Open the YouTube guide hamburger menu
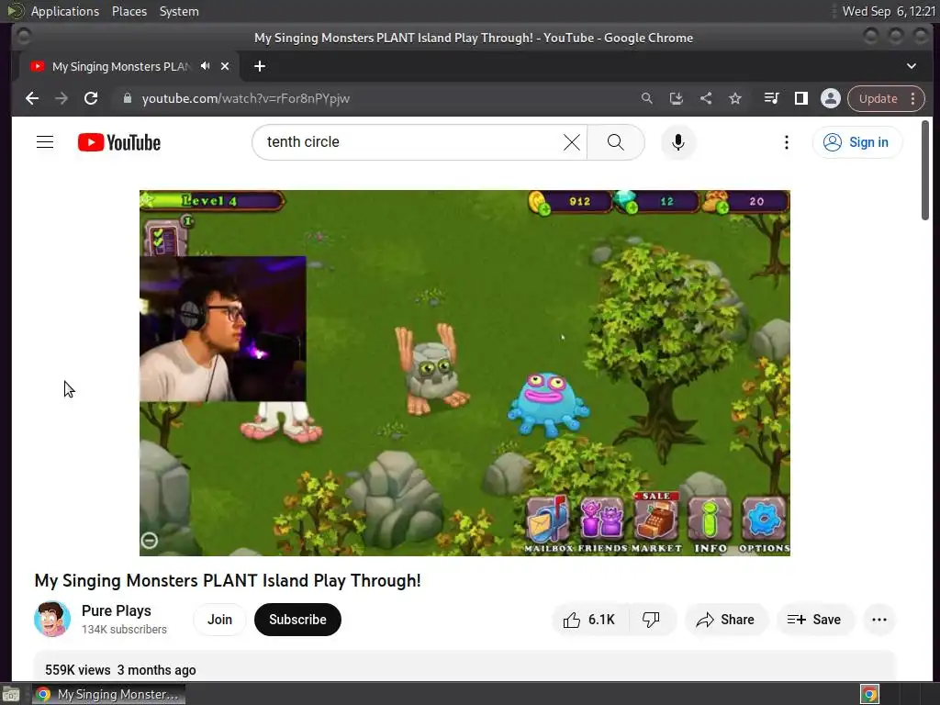Screen dimensions: 940x705 (45, 142)
